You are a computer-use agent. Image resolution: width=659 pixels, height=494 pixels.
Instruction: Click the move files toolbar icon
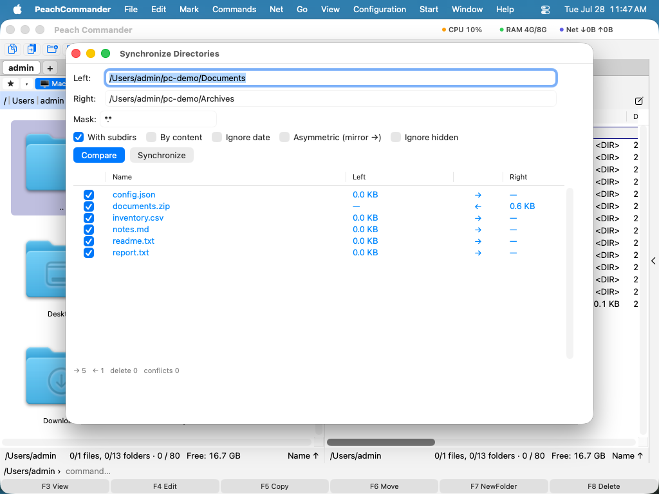pyautogui.click(x=32, y=49)
